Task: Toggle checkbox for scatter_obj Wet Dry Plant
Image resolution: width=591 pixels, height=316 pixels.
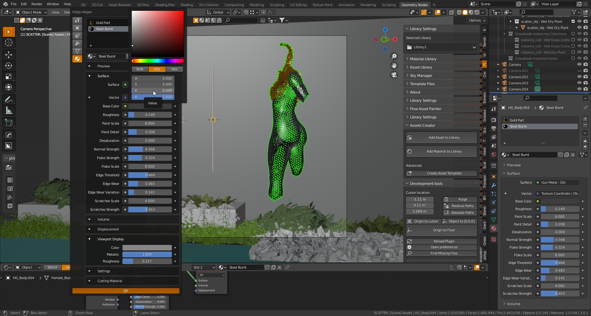Action: (573, 22)
